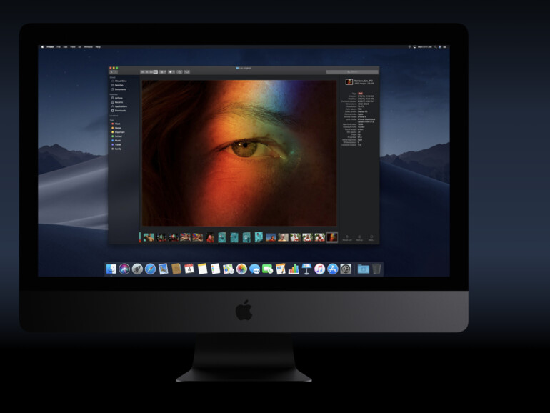Switch Finder to column view
The width and height of the screenshot is (550, 413).
(x=151, y=72)
